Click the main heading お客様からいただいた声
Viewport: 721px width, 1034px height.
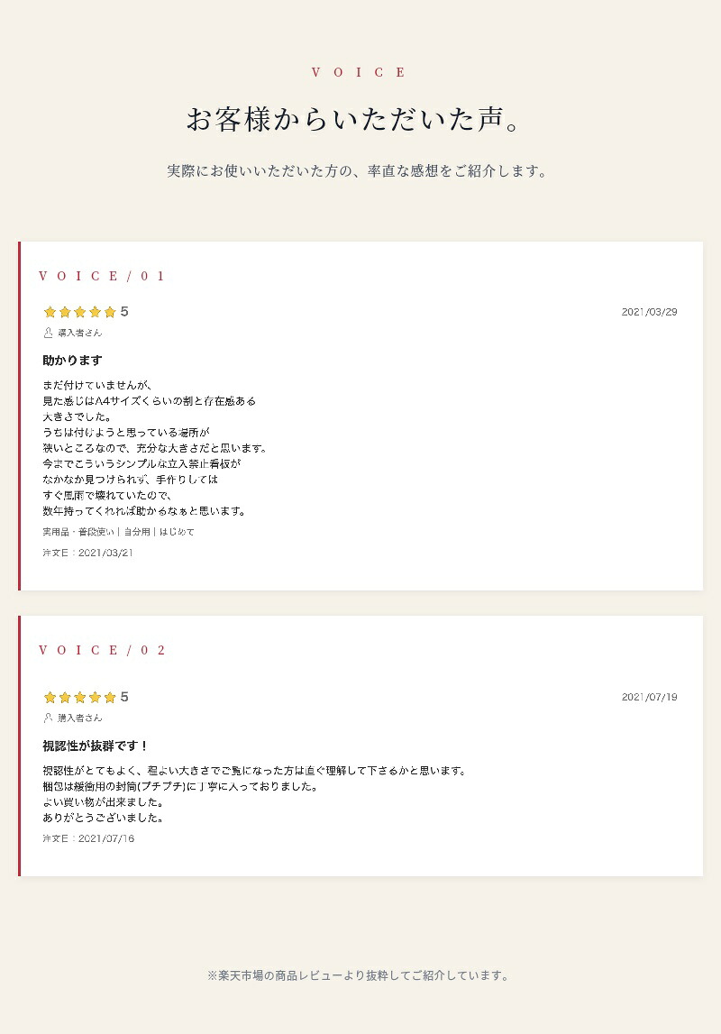356,119
